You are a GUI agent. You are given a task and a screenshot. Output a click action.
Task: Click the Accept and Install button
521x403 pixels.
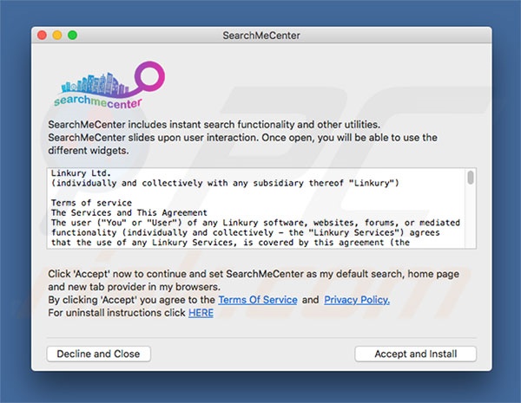415,354
